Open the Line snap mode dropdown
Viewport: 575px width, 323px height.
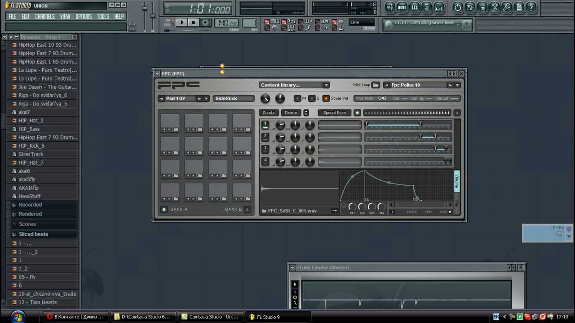[362, 22]
